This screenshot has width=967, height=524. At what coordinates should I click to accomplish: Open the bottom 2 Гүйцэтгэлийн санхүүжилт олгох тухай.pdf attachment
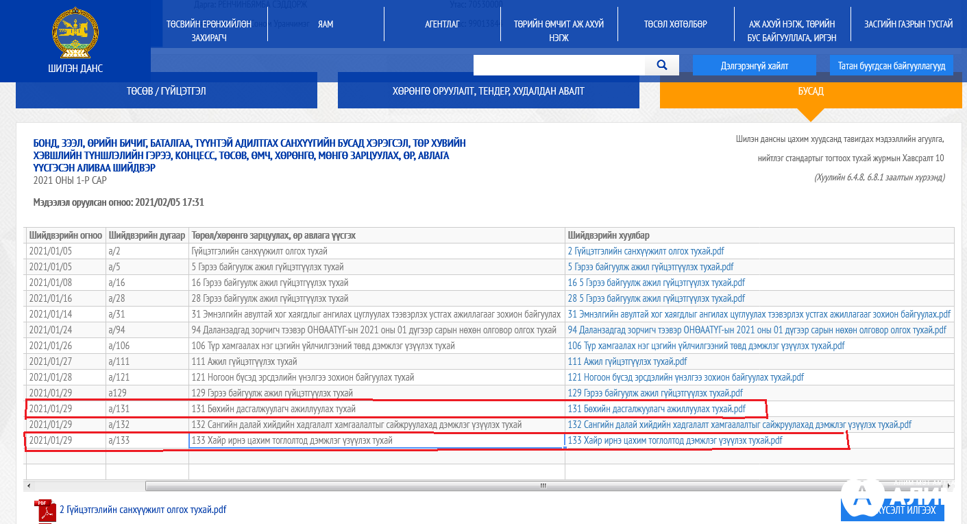tap(143, 510)
